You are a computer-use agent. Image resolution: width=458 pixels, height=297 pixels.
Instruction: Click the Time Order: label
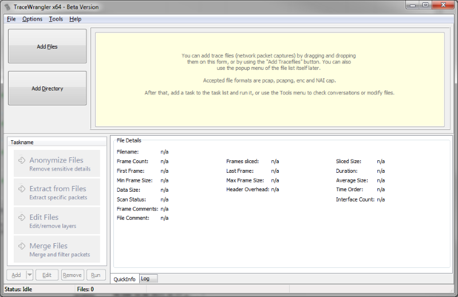(349, 189)
